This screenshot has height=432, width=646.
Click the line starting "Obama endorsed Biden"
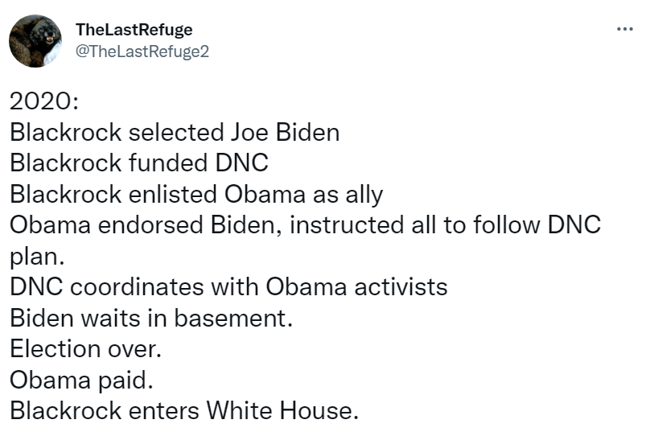(x=305, y=224)
